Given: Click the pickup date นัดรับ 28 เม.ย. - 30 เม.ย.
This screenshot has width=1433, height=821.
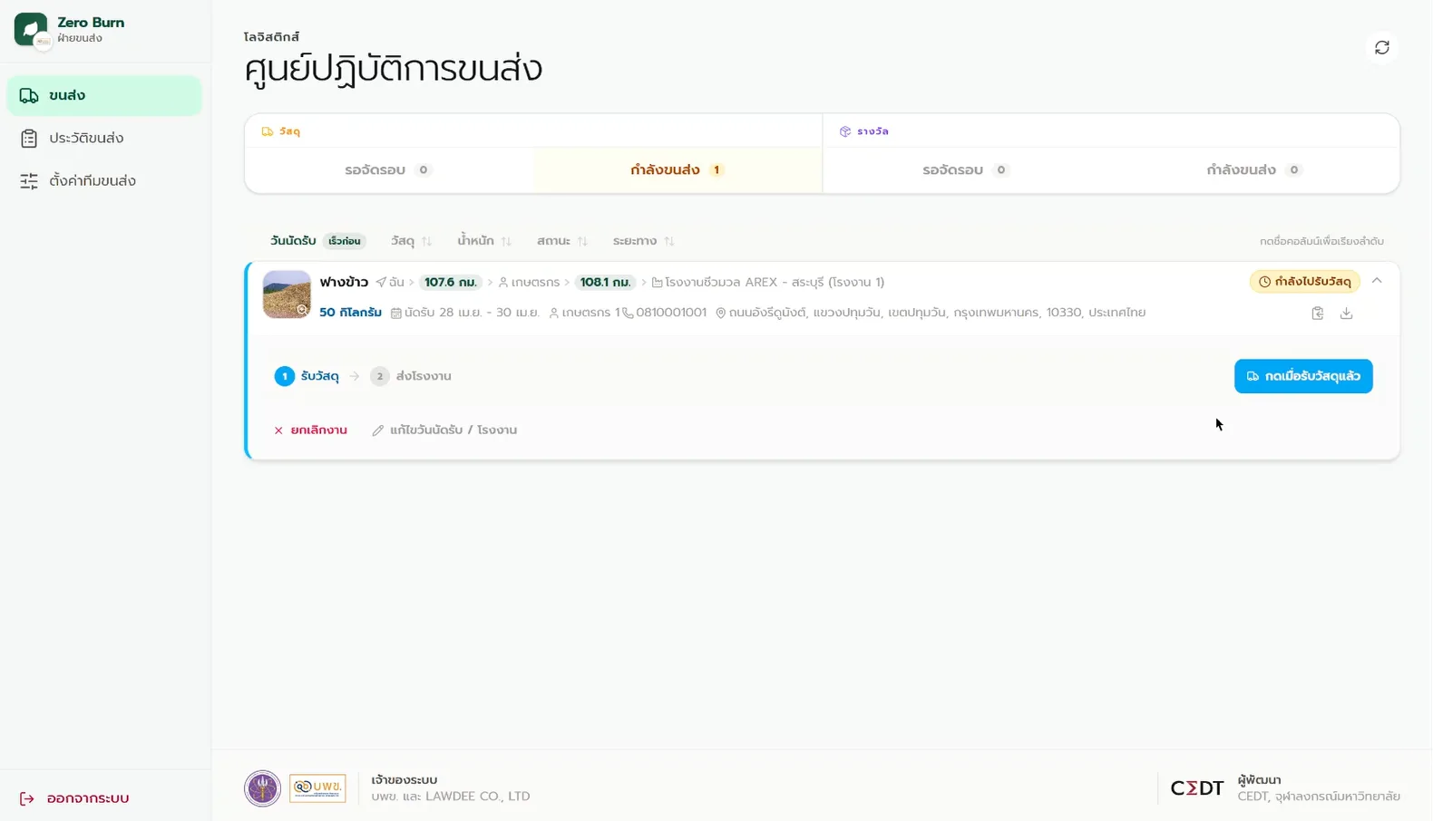Looking at the screenshot, I should click(465, 313).
